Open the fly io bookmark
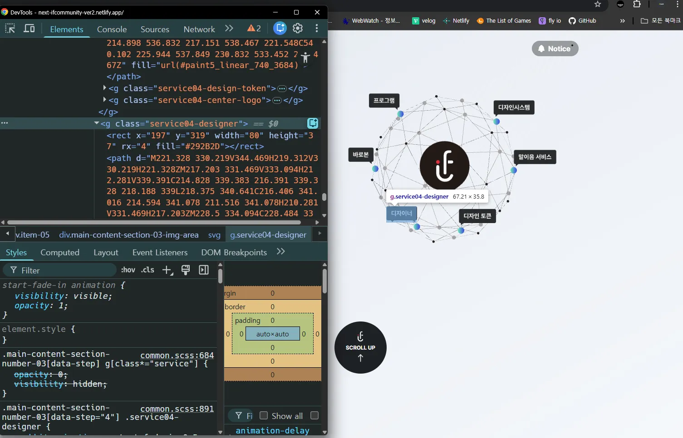This screenshot has height=438, width=683. 550,21
